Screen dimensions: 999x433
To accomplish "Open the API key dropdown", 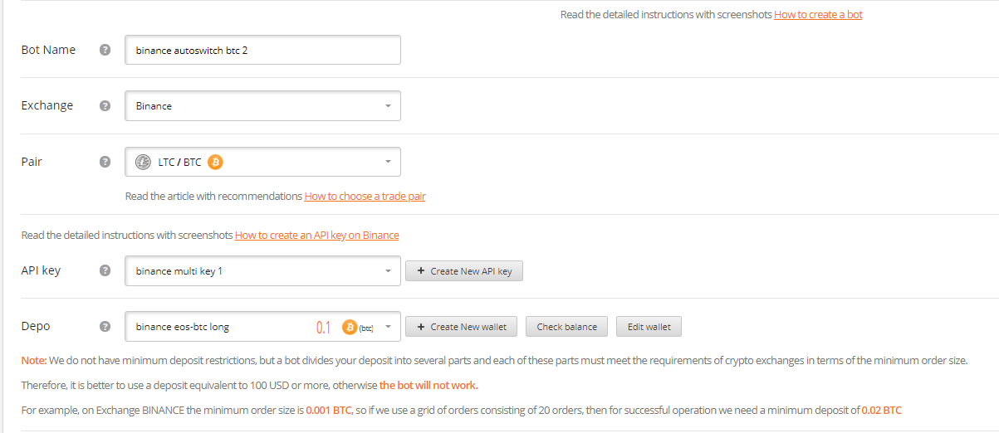I will click(x=262, y=270).
